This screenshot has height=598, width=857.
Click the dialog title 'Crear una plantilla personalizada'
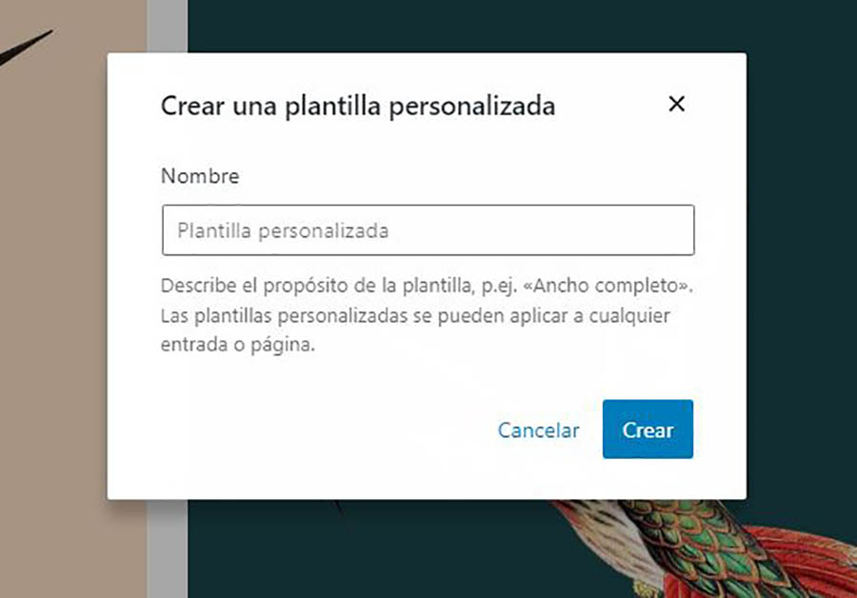point(357,106)
